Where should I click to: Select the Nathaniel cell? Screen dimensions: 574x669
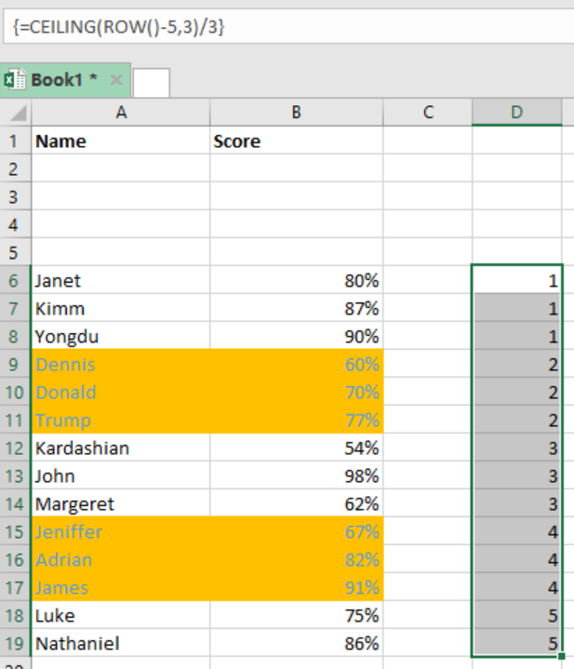pyautogui.click(x=121, y=643)
